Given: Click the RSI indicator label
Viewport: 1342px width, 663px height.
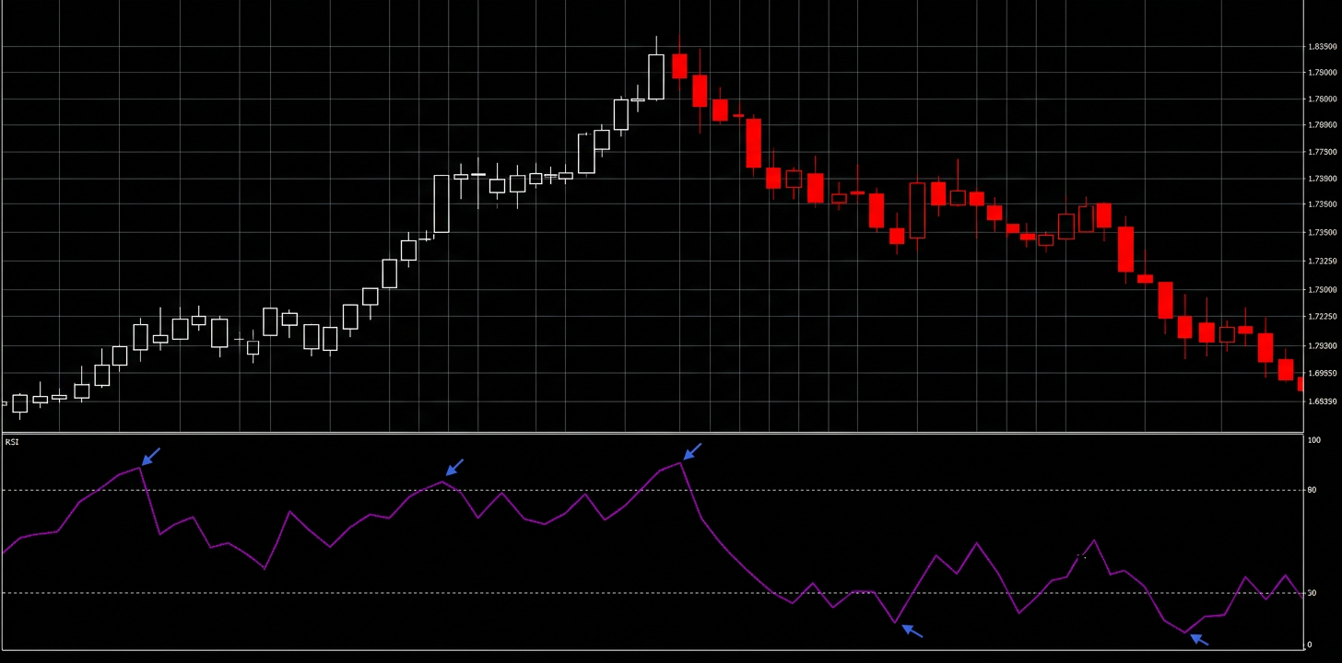Looking at the screenshot, I should pos(12,442).
